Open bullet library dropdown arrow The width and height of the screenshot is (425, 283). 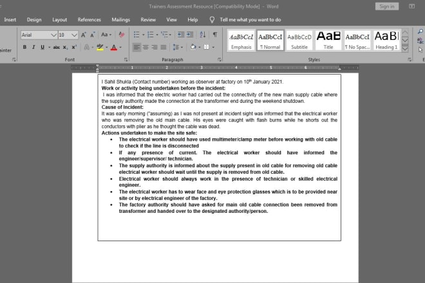click(x=143, y=35)
